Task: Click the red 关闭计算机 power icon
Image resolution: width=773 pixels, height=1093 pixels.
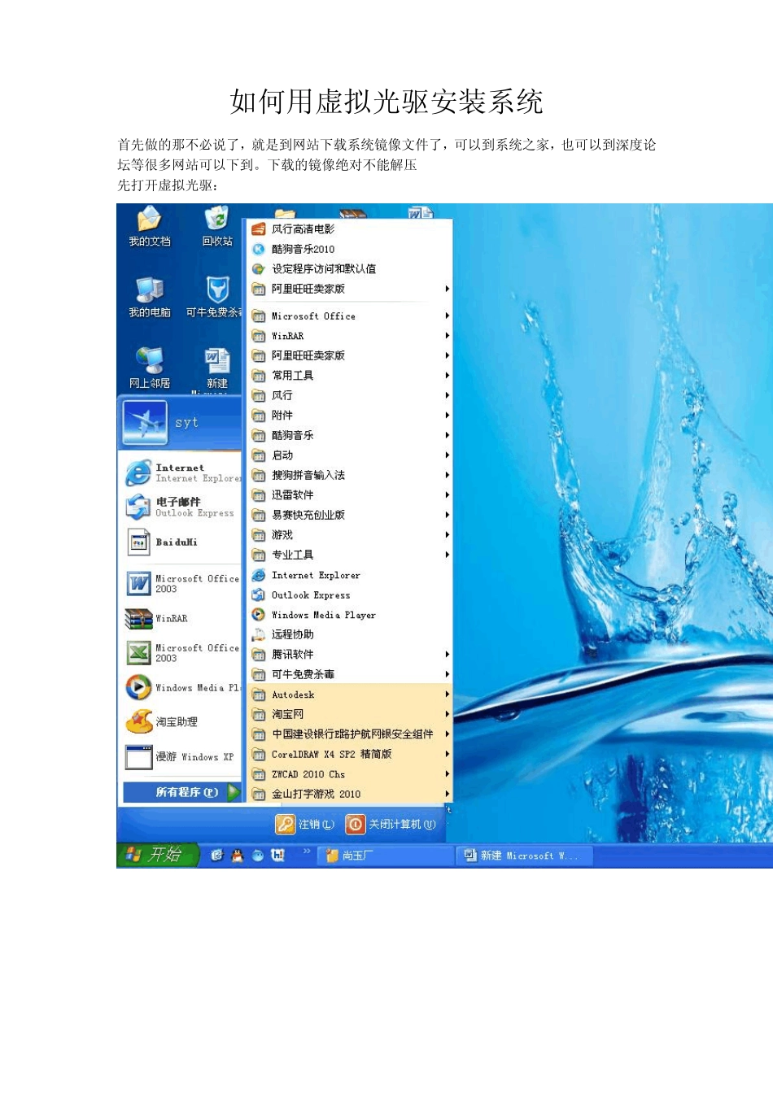Action: point(356,825)
